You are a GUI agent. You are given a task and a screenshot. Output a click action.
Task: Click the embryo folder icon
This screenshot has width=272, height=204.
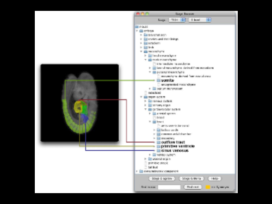pyautogui.click(x=141, y=31)
